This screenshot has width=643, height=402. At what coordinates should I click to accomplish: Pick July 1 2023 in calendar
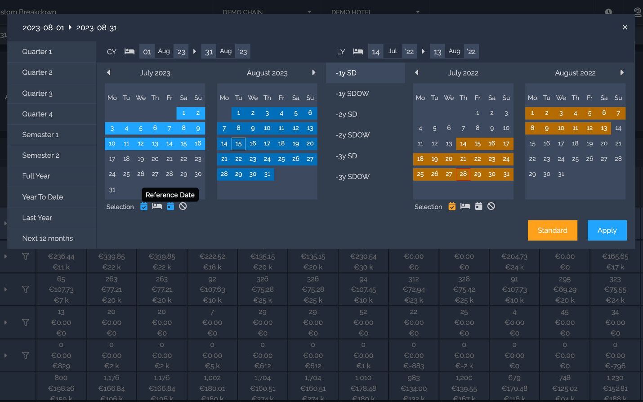(x=183, y=113)
